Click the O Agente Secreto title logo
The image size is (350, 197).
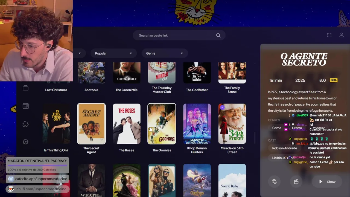point(304,59)
